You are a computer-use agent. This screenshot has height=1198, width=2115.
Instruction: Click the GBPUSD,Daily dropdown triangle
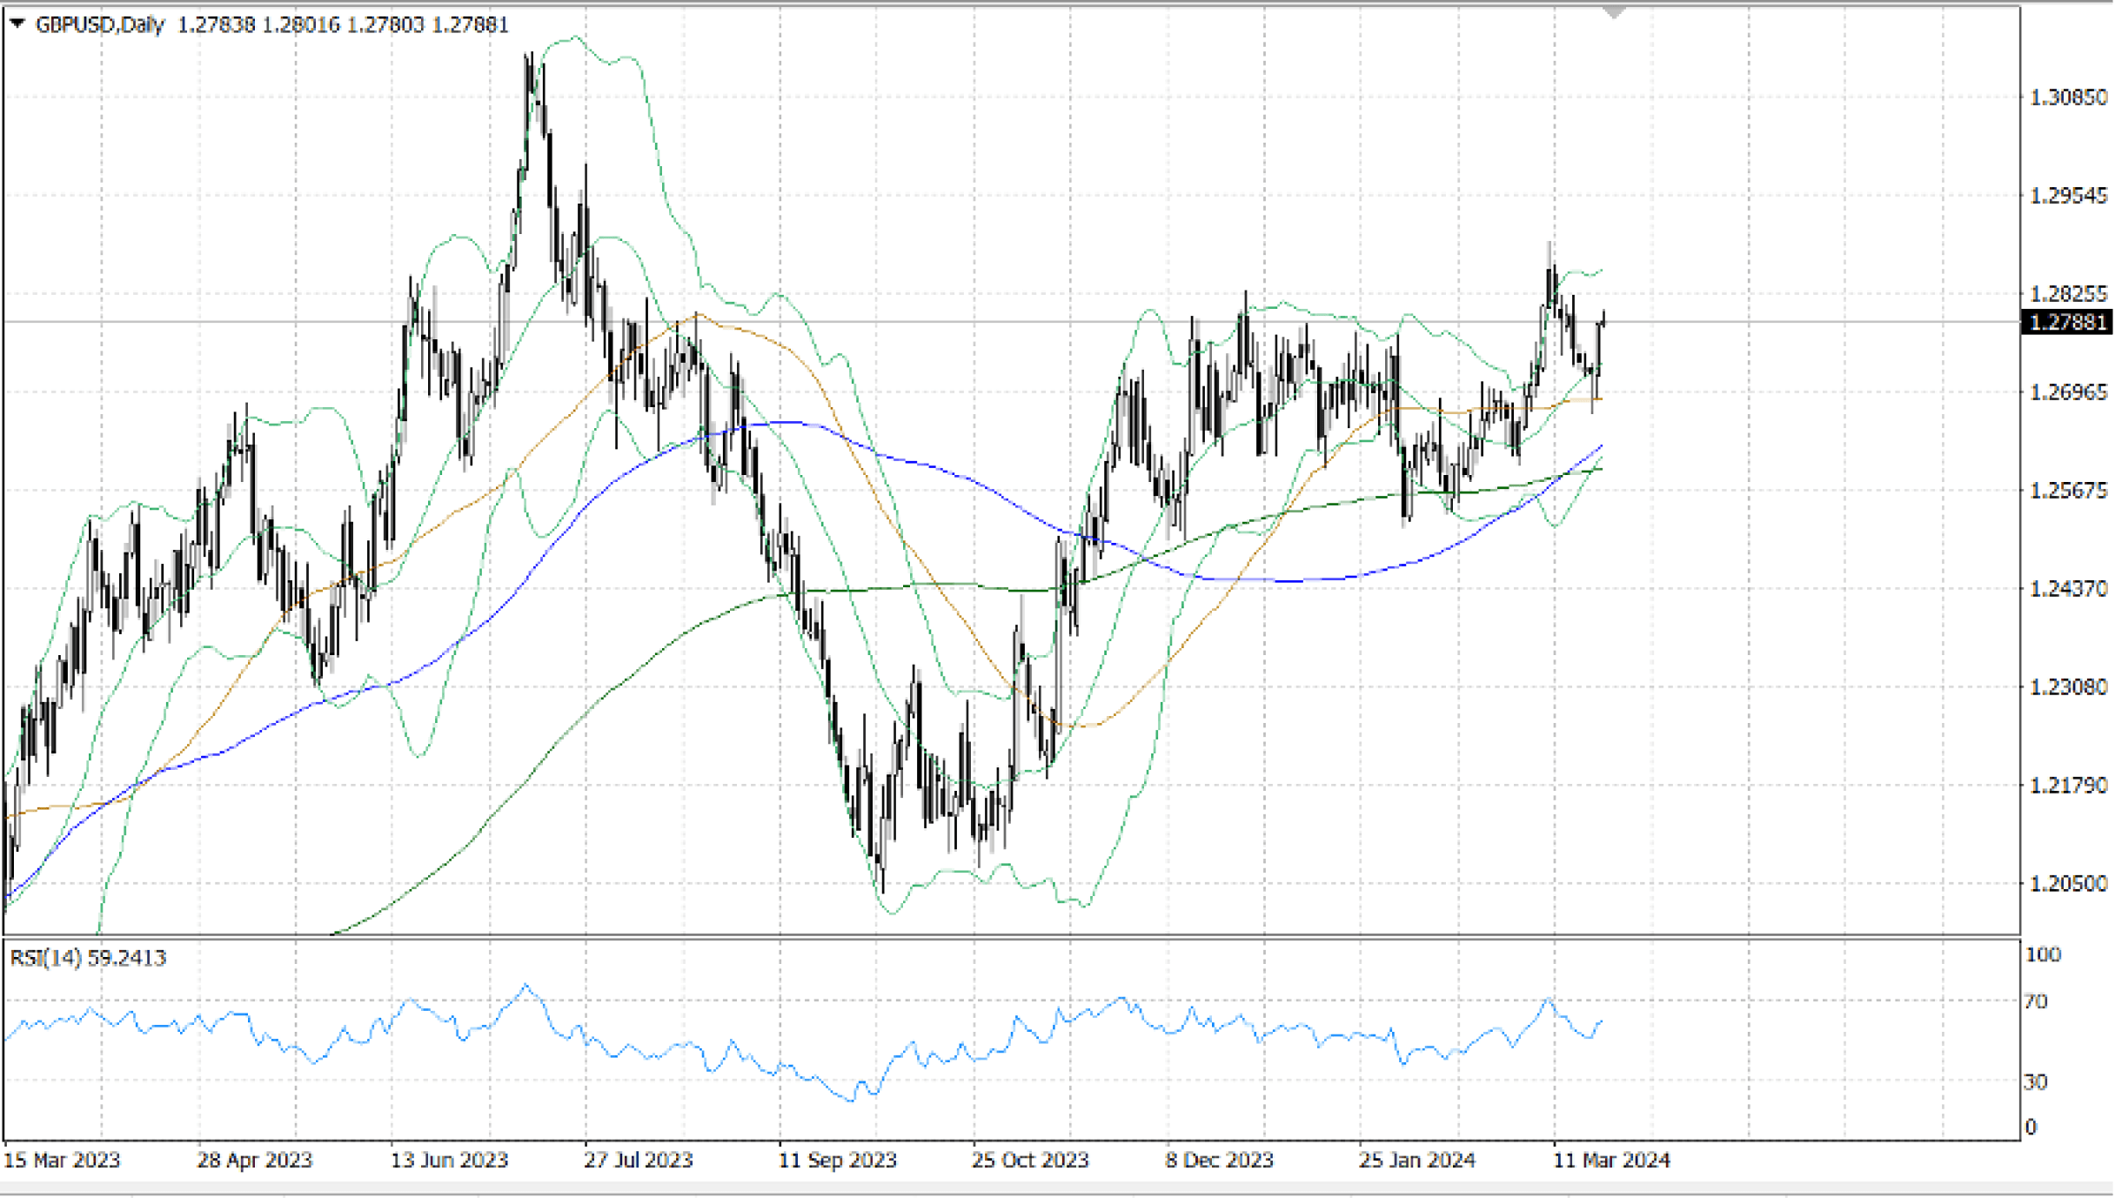click(17, 23)
